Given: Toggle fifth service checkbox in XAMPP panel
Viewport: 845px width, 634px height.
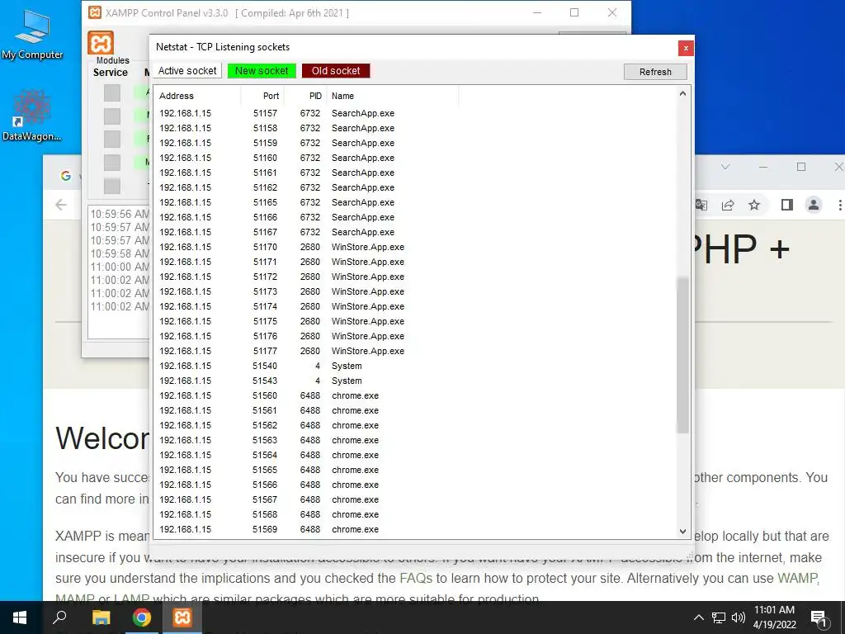Looking at the screenshot, I should (112, 186).
